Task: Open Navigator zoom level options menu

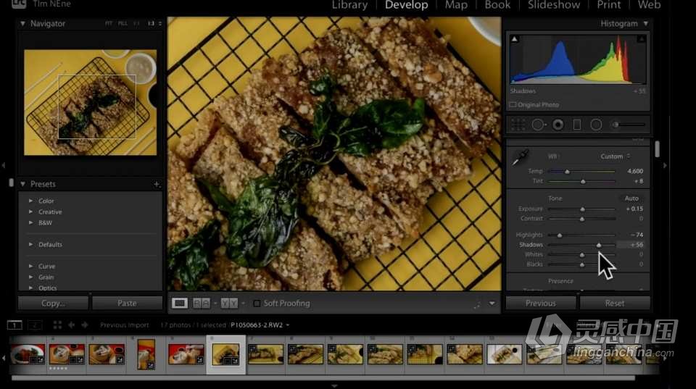Action: pyautogui.click(x=160, y=23)
